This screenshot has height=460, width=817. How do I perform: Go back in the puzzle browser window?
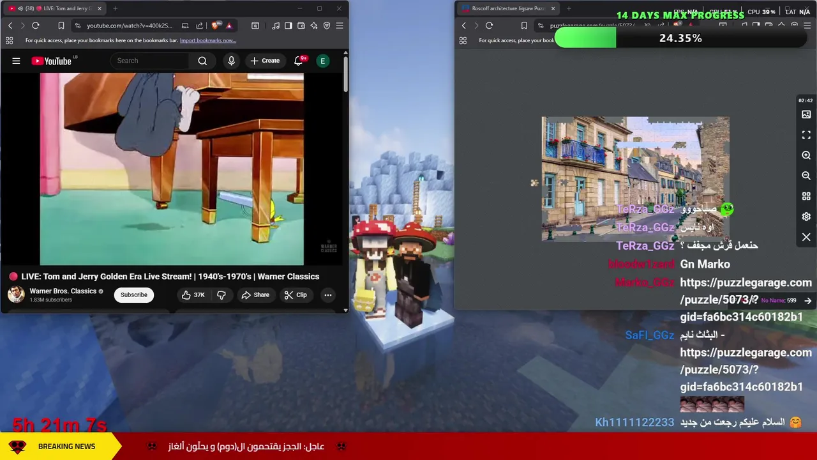464,26
